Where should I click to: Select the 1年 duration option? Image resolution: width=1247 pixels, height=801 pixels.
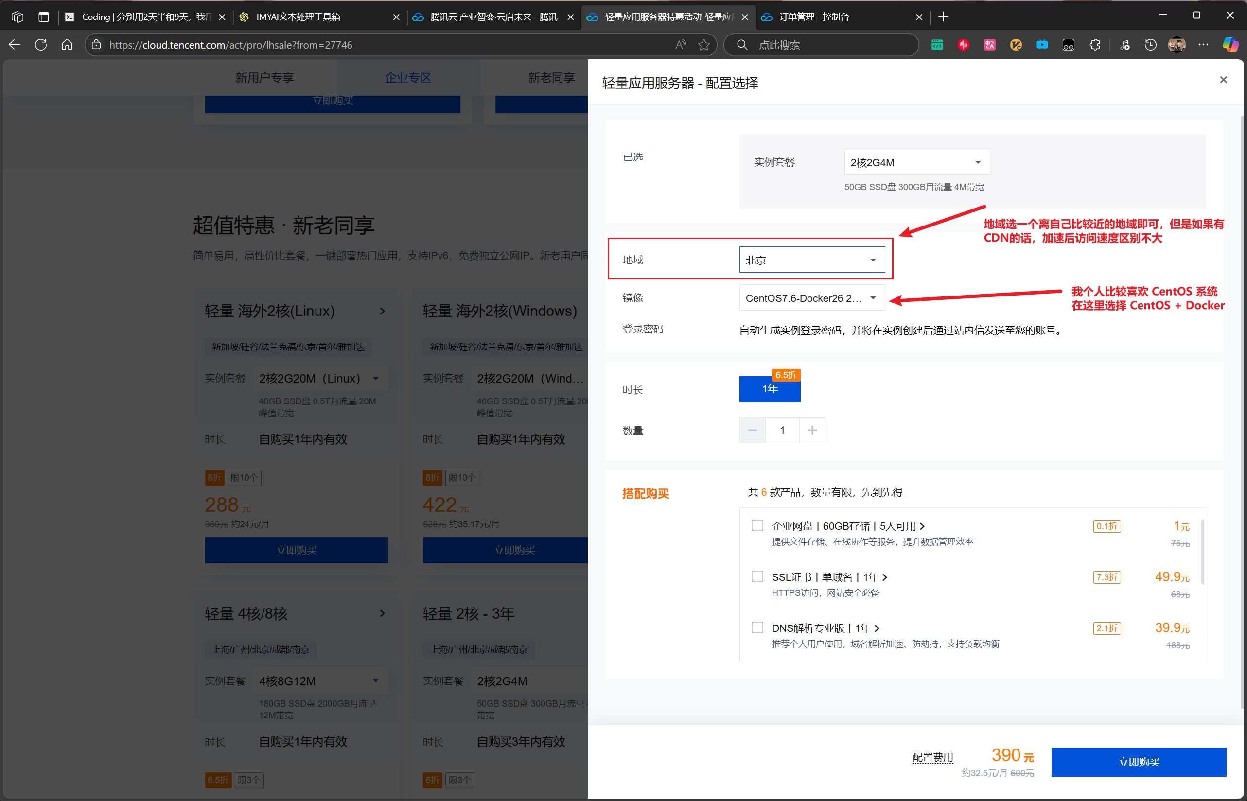770,388
